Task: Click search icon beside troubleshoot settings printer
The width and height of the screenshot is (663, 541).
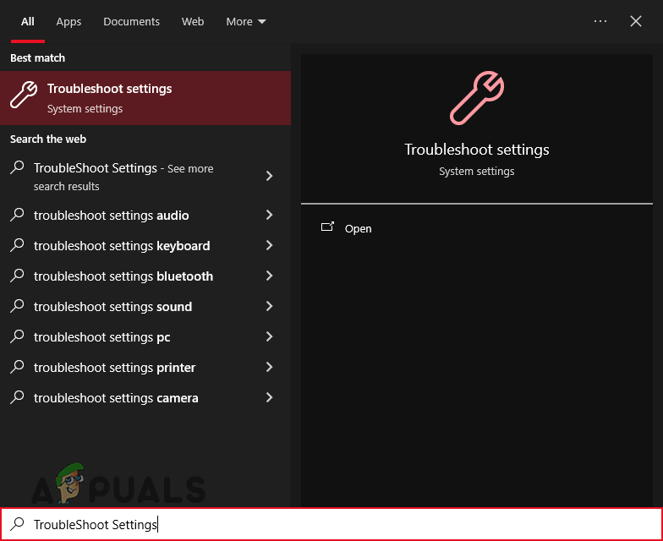Action: (17, 367)
